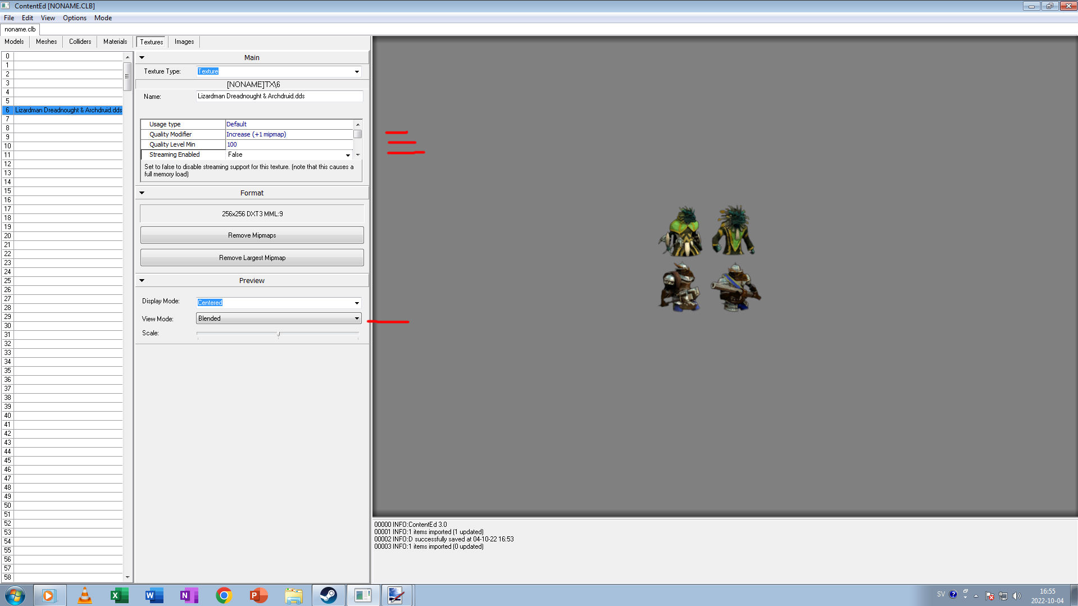
Task: Open VLC media player from taskbar
Action: pos(85,595)
